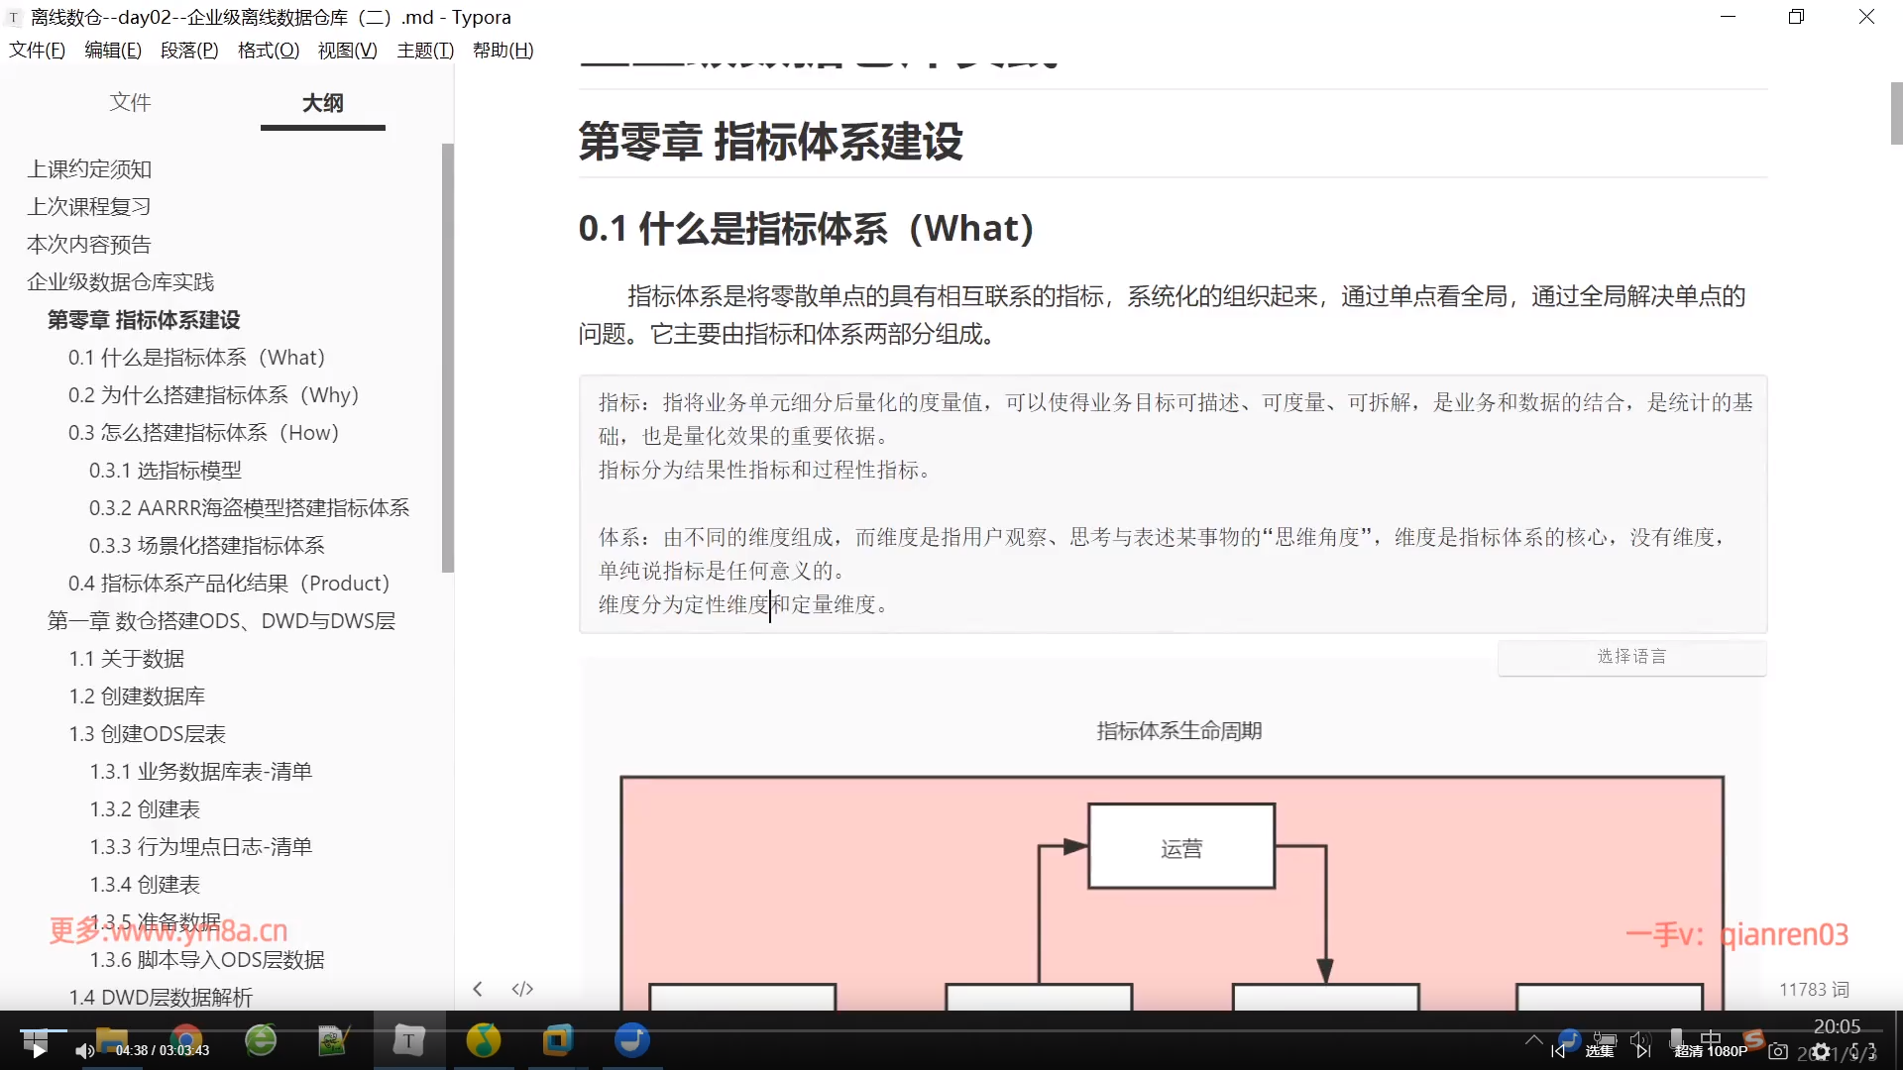This screenshot has height=1070, width=1903.
Task: Mute the video volume speaker
Action: point(84,1051)
